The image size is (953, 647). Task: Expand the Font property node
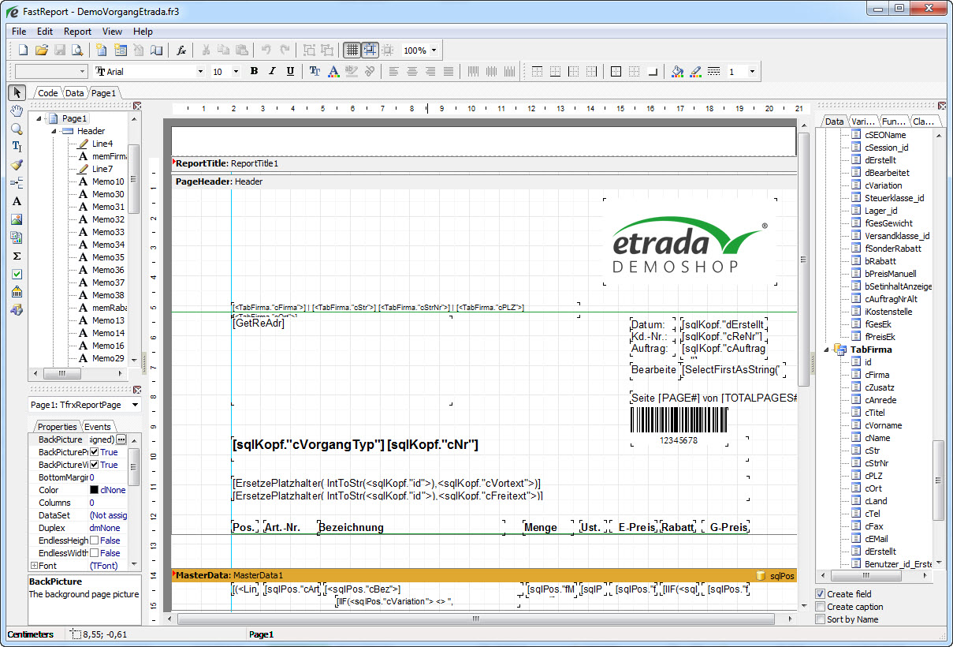pyautogui.click(x=34, y=566)
